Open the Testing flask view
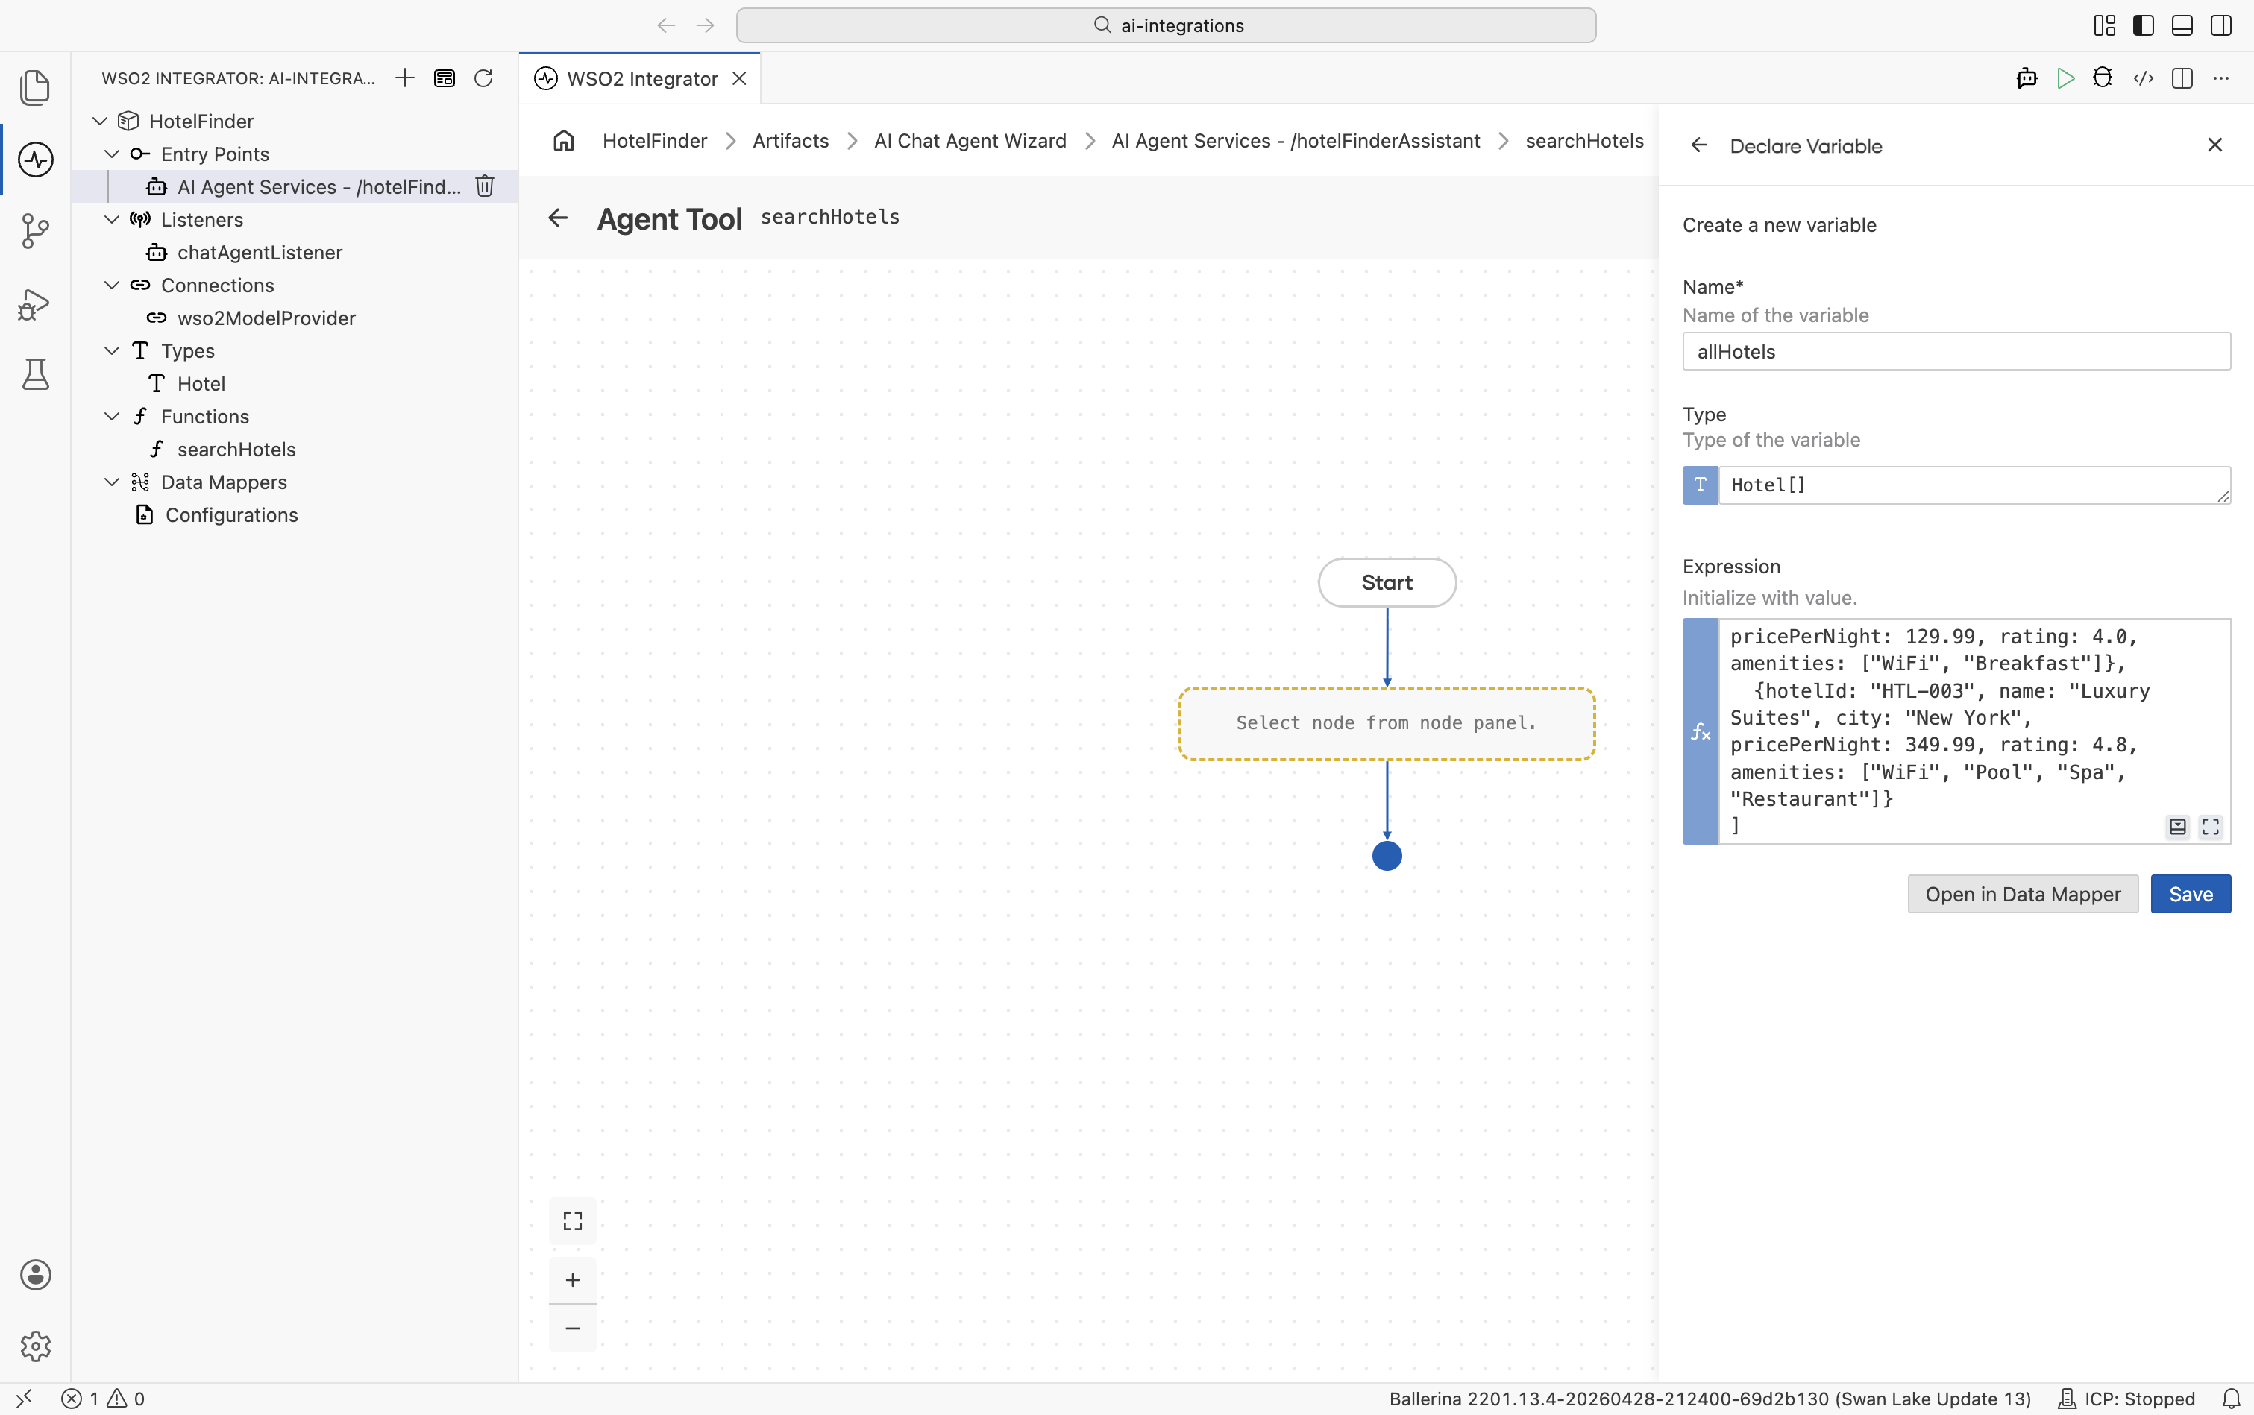2254x1415 pixels. (36, 374)
